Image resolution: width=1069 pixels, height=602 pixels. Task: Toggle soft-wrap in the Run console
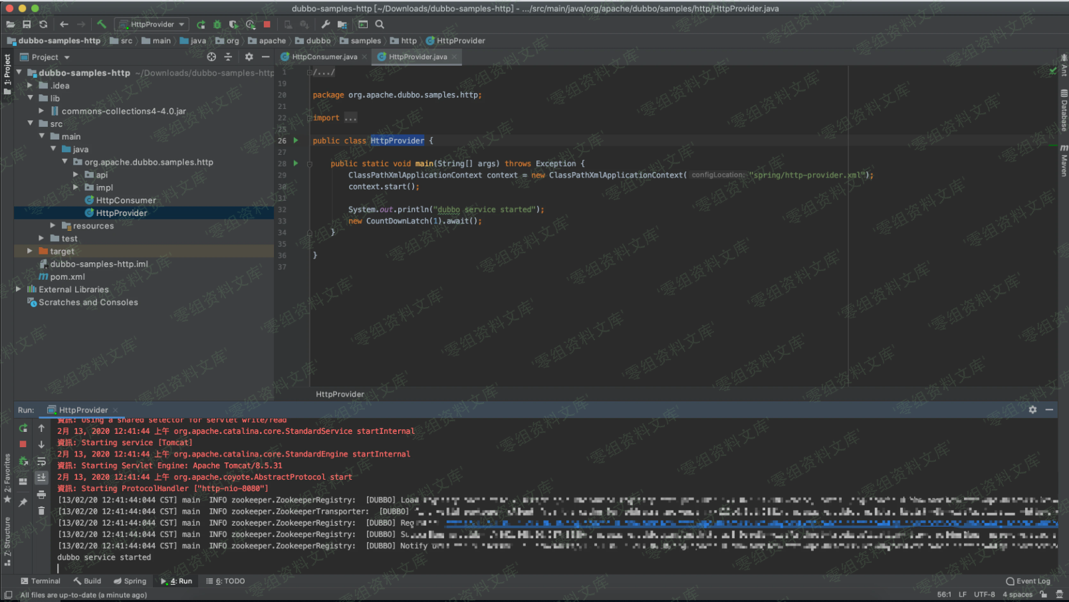[x=41, y=461]
